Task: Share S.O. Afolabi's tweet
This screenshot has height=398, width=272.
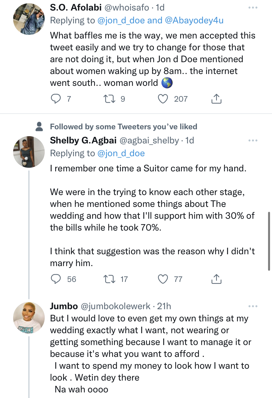Action: pyautogui.click(x=216, y=98)
